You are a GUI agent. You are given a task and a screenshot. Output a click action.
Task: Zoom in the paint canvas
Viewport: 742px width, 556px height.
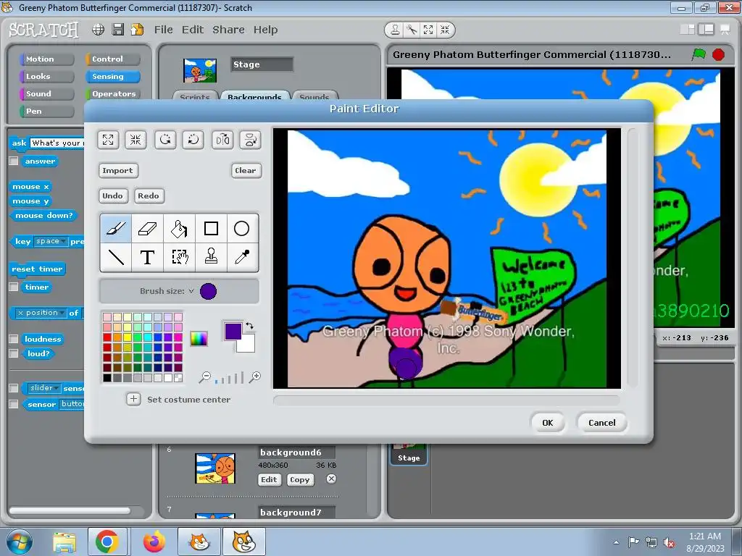coord(255,376)
